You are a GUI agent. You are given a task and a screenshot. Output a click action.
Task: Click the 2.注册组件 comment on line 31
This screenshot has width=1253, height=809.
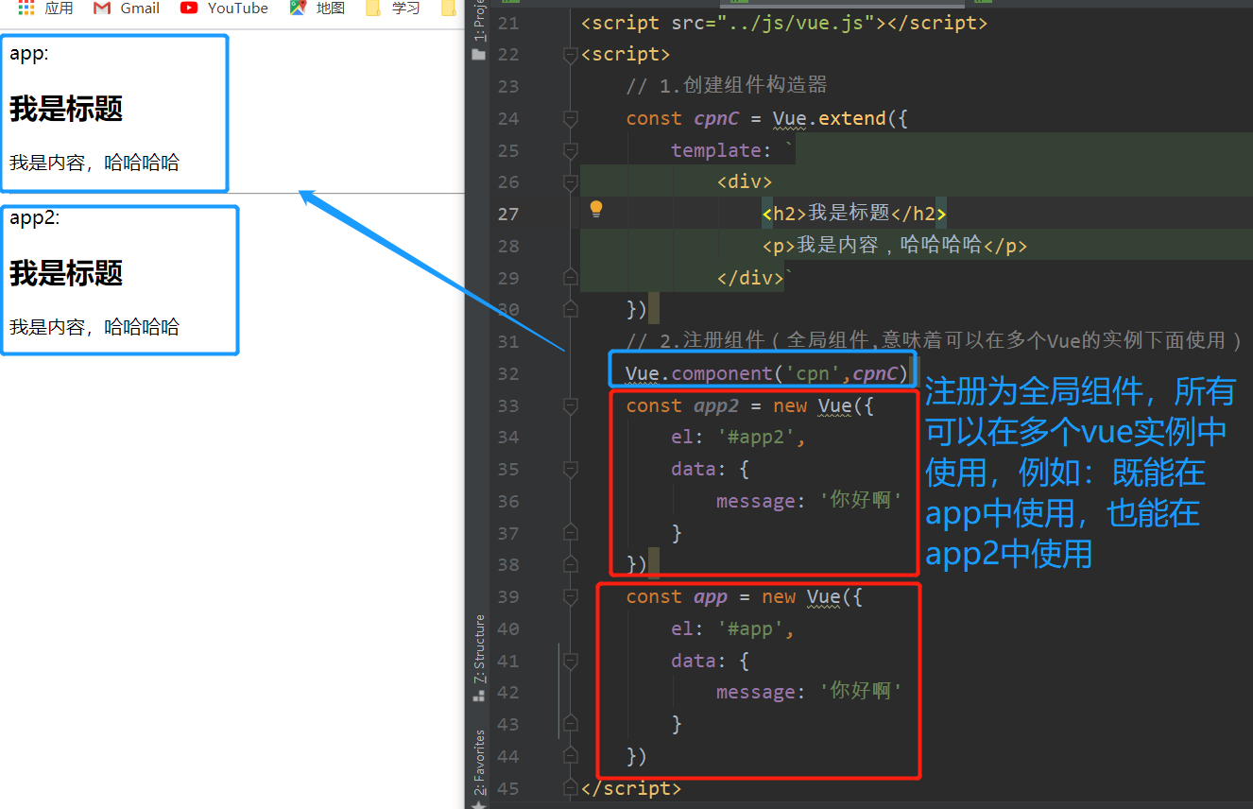pyautogui.click(x=934, y=341)
